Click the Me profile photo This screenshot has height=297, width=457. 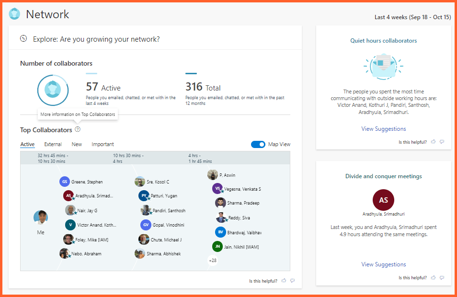coord(41,217)
